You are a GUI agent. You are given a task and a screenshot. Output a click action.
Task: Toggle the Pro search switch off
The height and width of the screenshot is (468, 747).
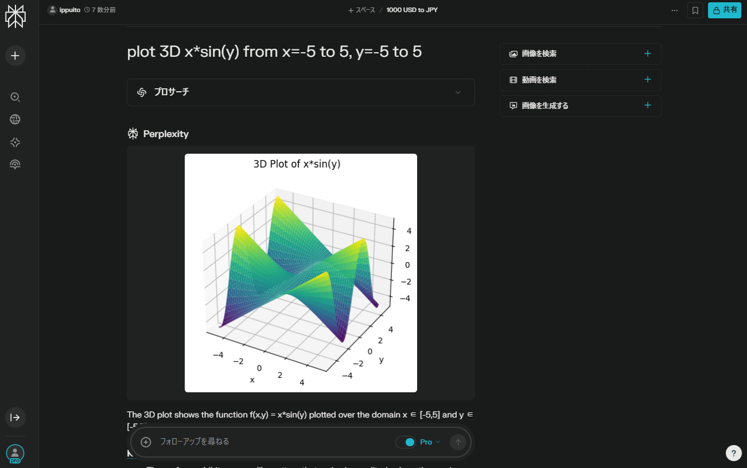(x=408, y=442)
